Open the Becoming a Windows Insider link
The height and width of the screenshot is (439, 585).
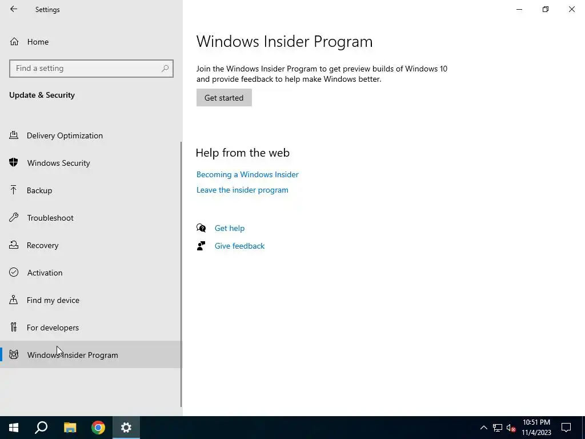pos(247,174)
